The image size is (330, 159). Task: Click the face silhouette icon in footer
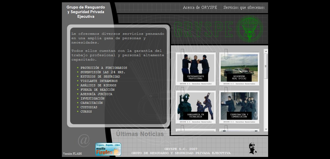(252, 148)
